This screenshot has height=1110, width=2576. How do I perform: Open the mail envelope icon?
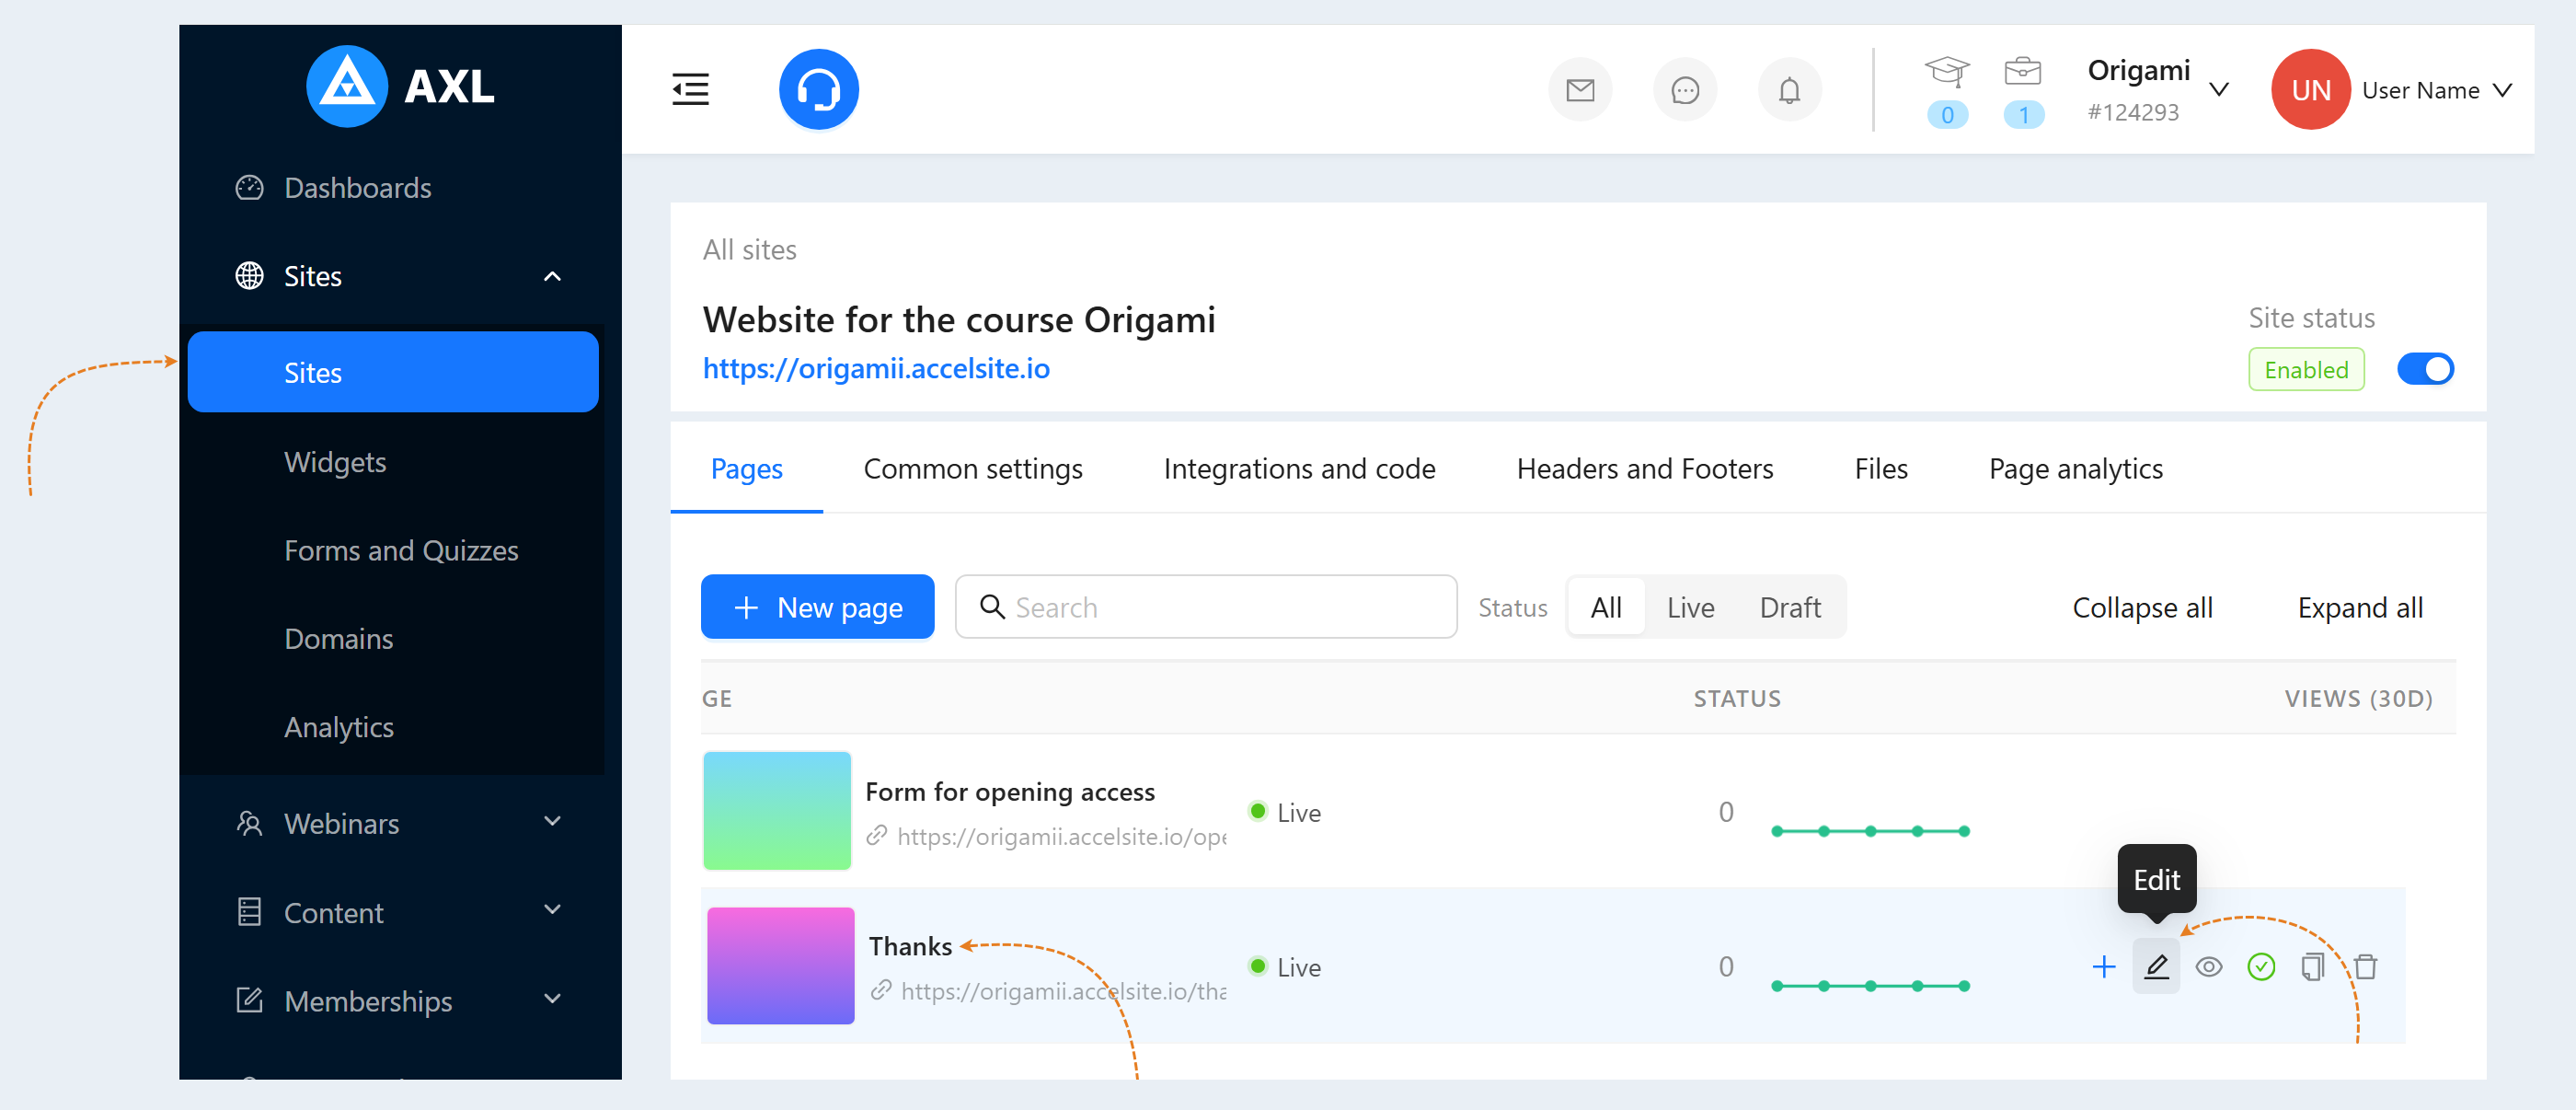1580,90
